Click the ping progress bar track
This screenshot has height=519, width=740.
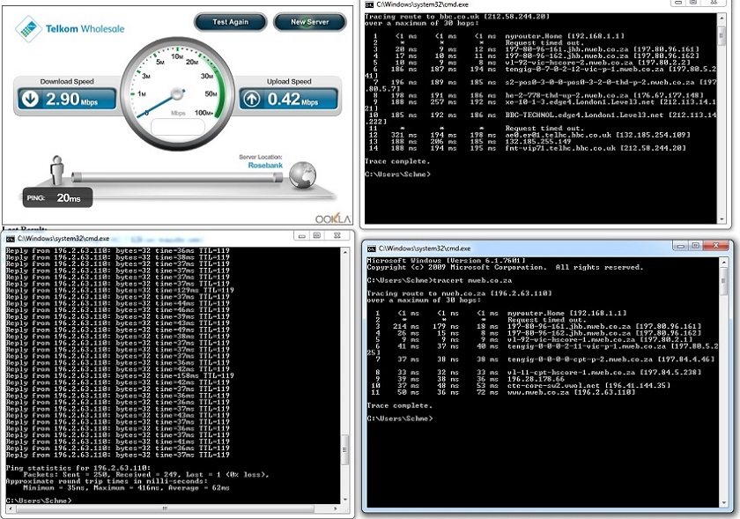[x=176, y=177]
